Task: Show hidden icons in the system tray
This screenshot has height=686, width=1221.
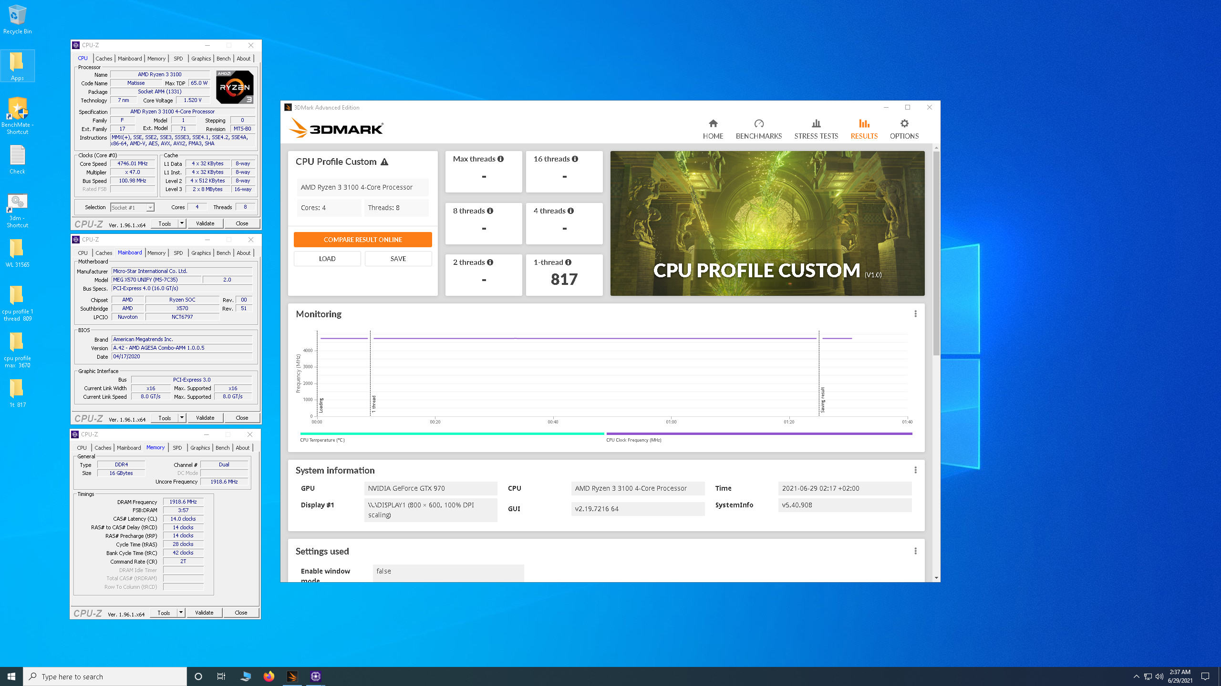Action: click(1137, 676)
